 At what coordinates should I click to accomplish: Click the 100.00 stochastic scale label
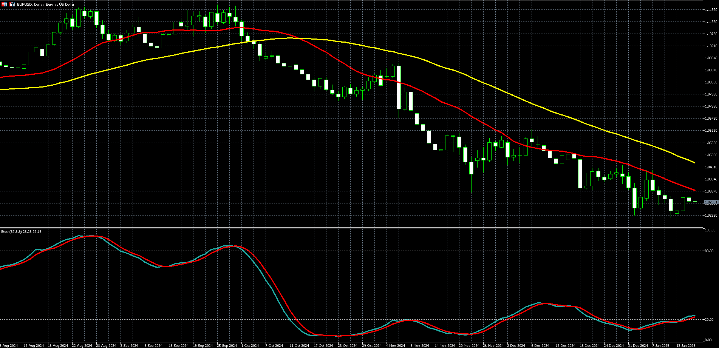pyautogui.click(x=710, y=230)
